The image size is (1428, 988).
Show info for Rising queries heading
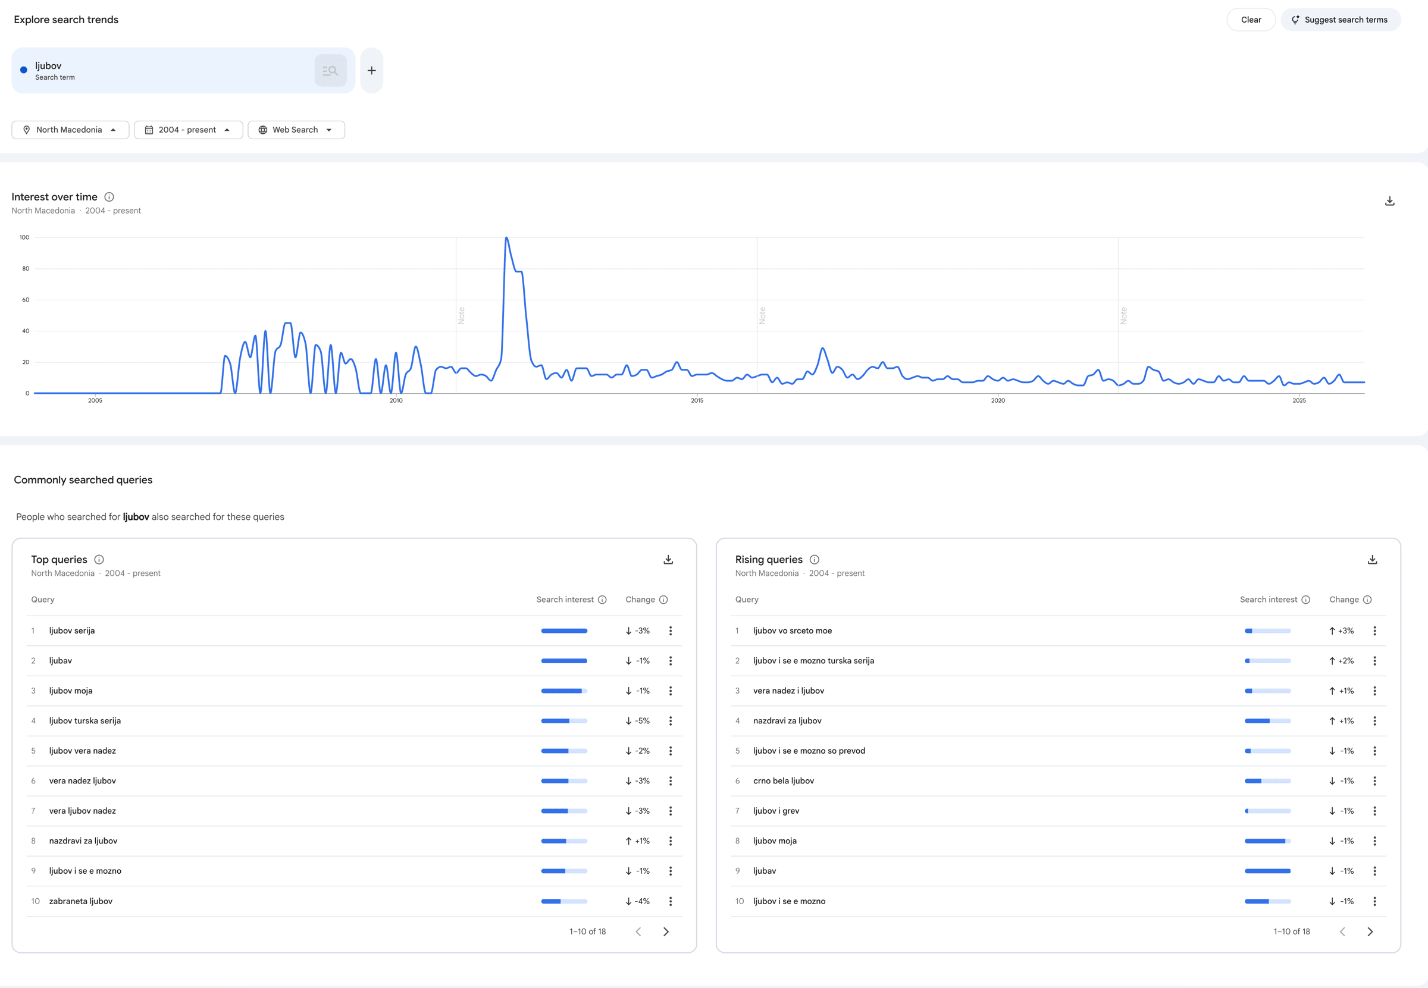pyautogui.click(x=815, y=560)
